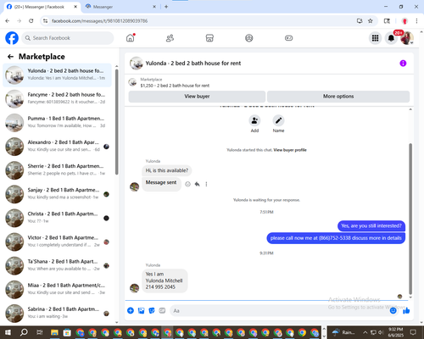Open the Friends icon in top navigation
Viewport: 424px width, 339px height.
coord(170,38)
